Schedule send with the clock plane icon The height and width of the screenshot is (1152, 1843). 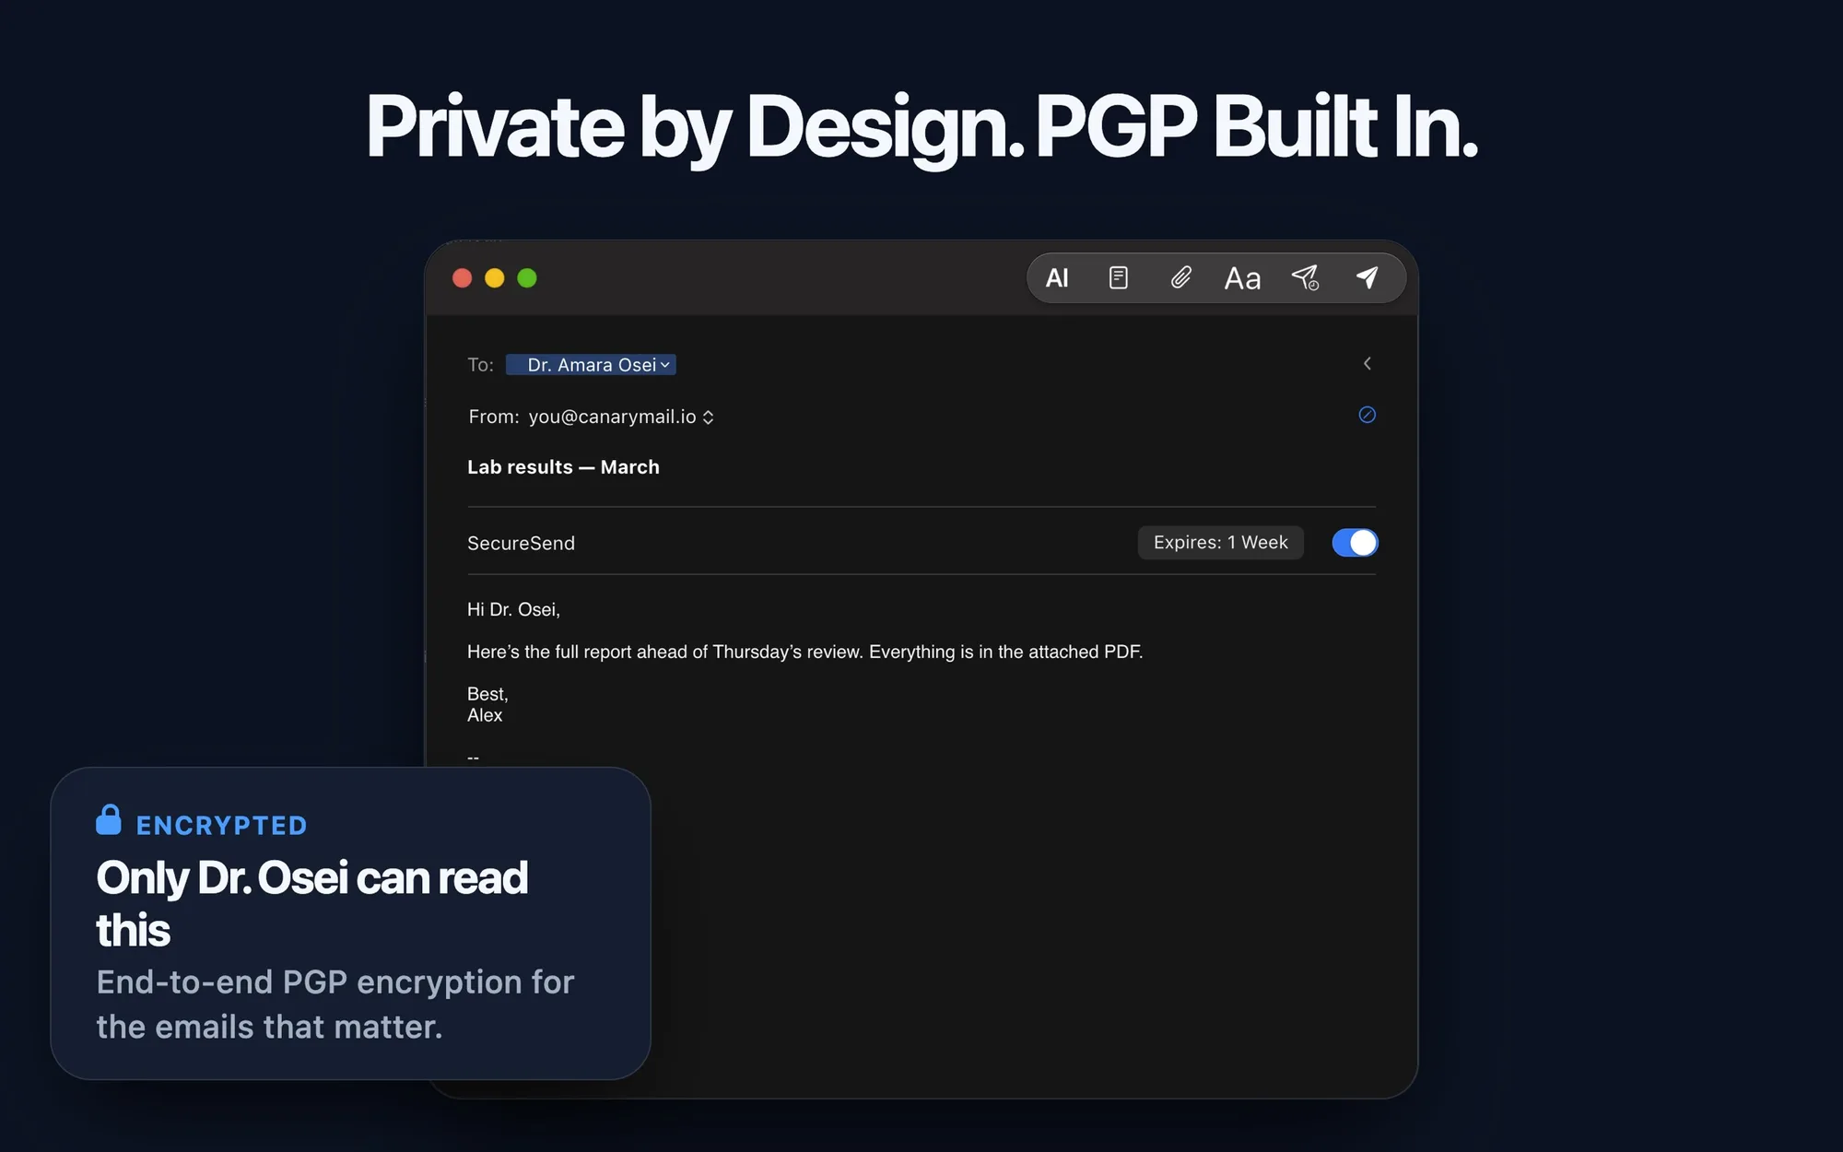(1305, 278)
